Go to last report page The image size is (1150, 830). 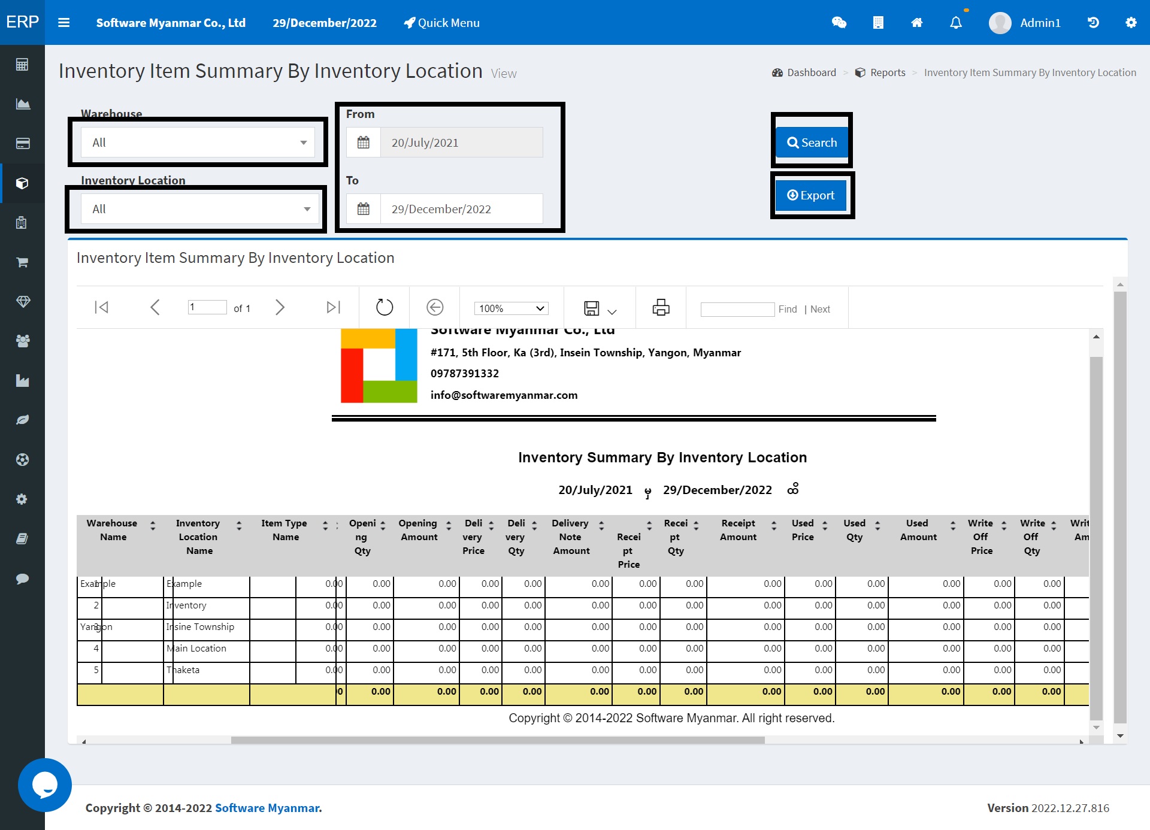[x=333, y=307]
